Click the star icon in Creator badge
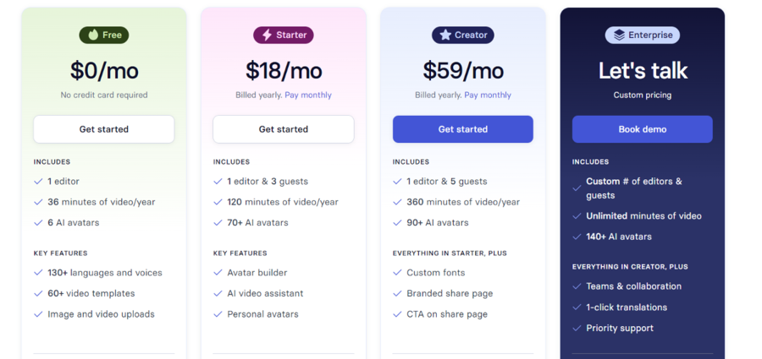Viewport: 762px width, 359px height. (445, 35)
